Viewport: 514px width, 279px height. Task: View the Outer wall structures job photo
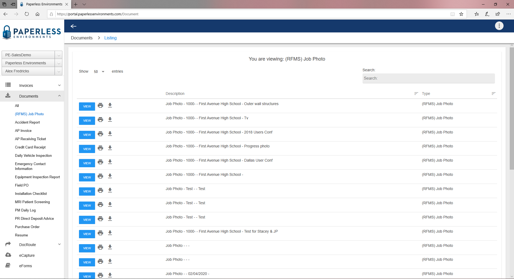point(87,106)
